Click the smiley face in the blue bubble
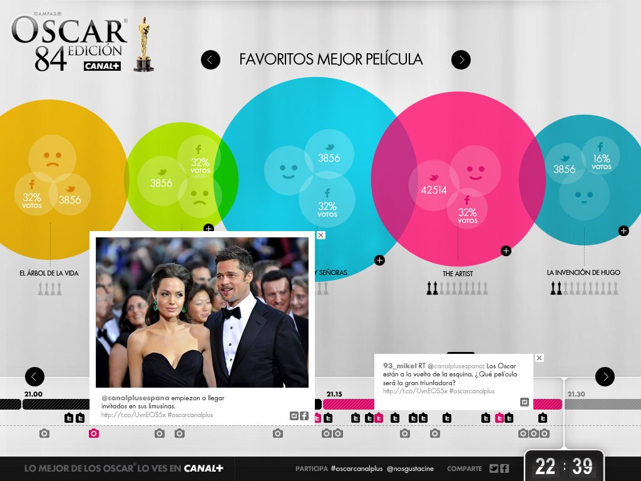 tap(288, 170)
